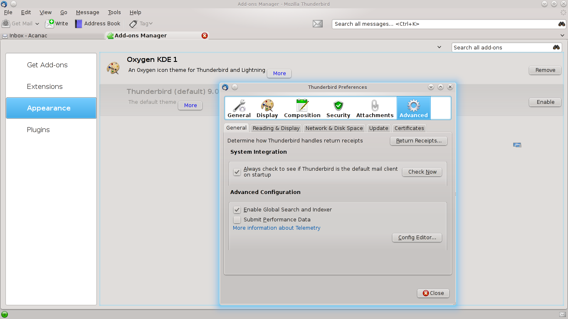Click the green online status icon in status bar

(5, 314)
